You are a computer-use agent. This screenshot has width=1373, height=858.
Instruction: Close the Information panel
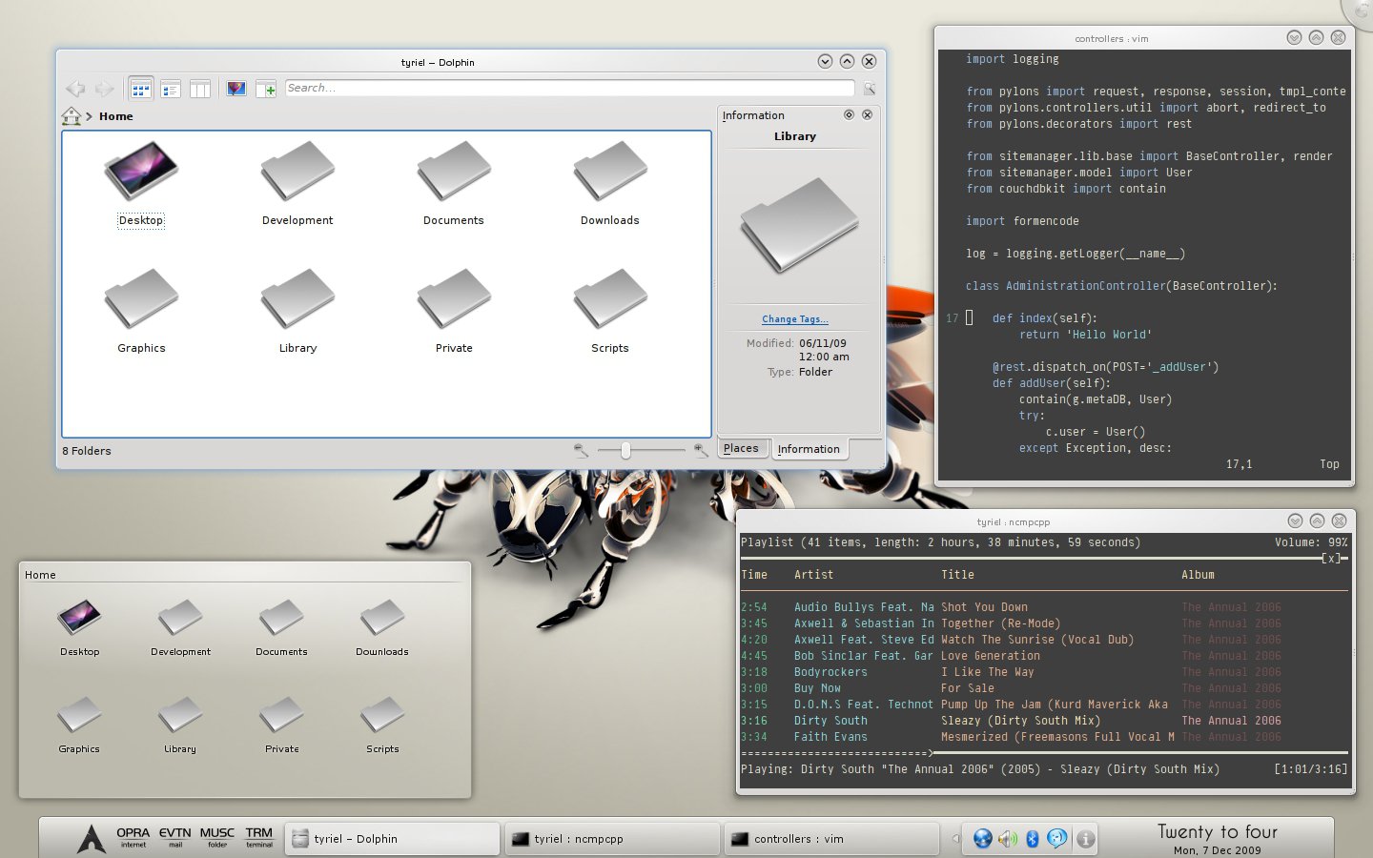[x=868, y=114]
